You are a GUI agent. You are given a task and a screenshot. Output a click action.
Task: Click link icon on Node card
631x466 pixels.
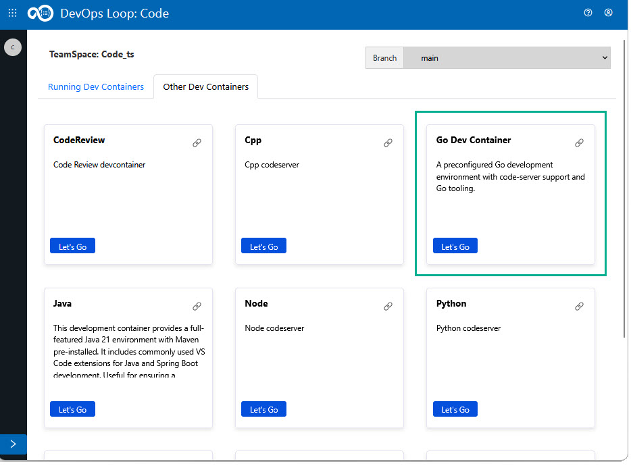click(x=388, y=307)
